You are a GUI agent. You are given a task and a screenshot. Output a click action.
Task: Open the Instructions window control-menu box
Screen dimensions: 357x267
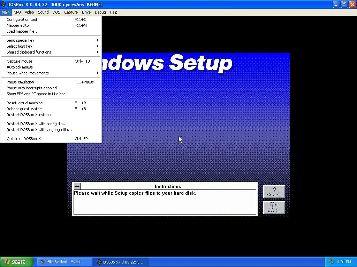click(x=77, y=186)
